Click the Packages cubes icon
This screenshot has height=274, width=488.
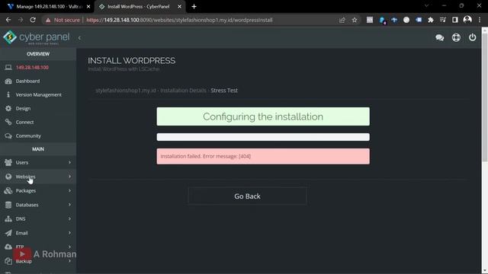point(8,190)
